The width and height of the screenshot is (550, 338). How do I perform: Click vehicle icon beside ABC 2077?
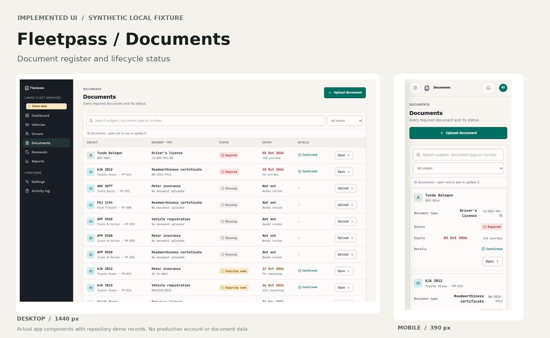[91, 188]
